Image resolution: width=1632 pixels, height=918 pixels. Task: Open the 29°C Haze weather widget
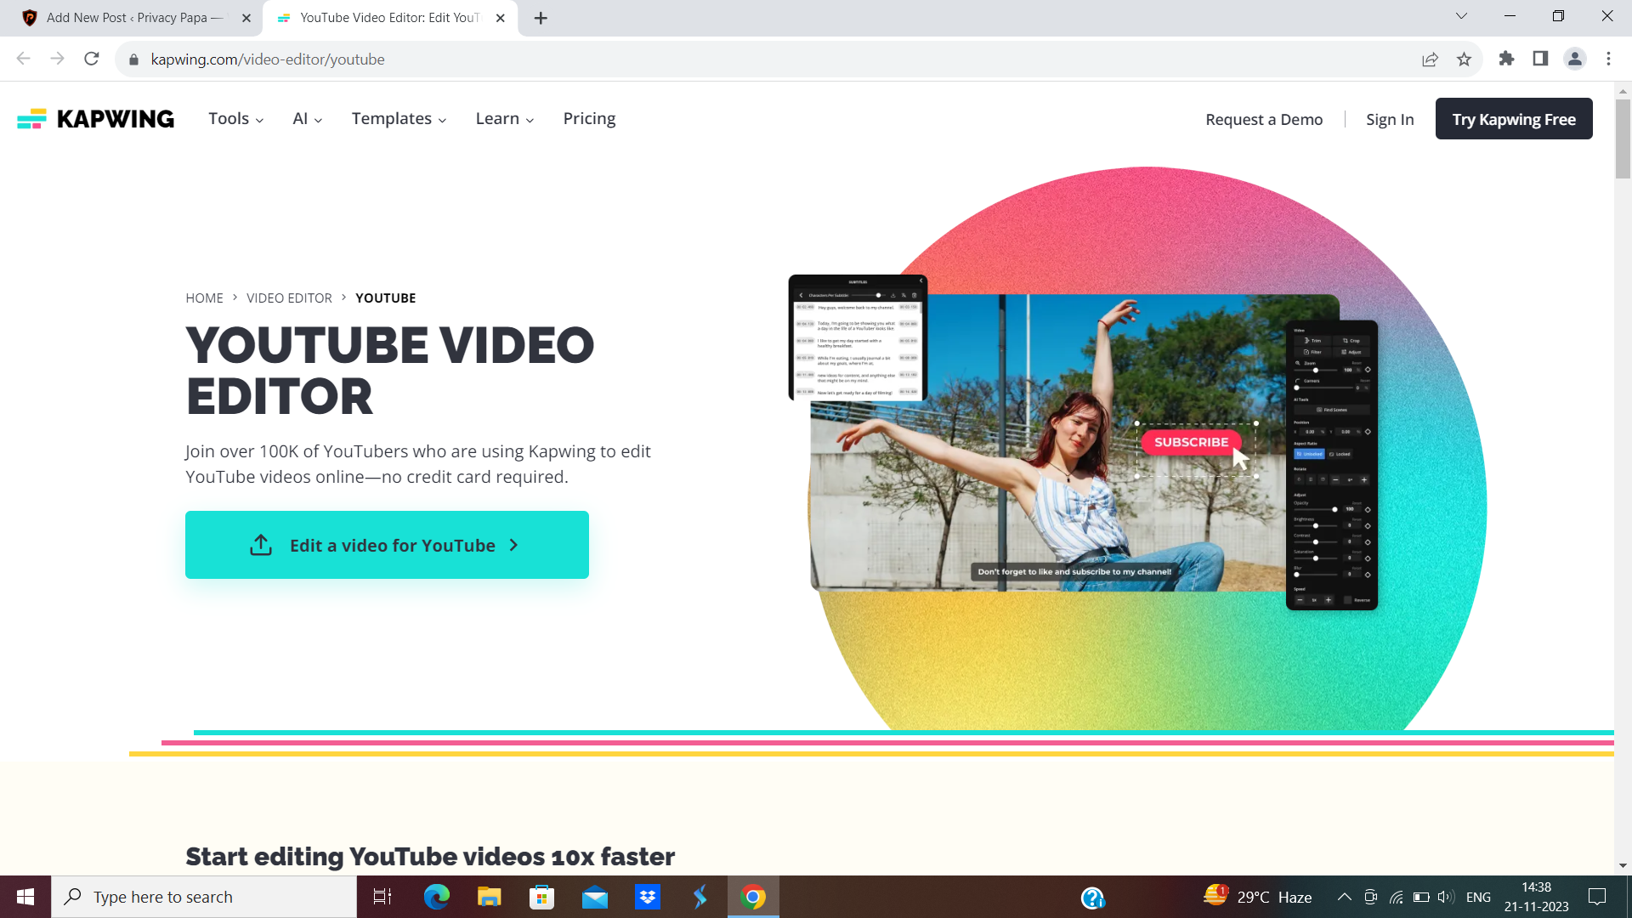click(x=1258, y=897)
